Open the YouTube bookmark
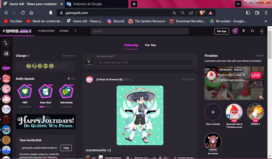 tap(13, 21)
